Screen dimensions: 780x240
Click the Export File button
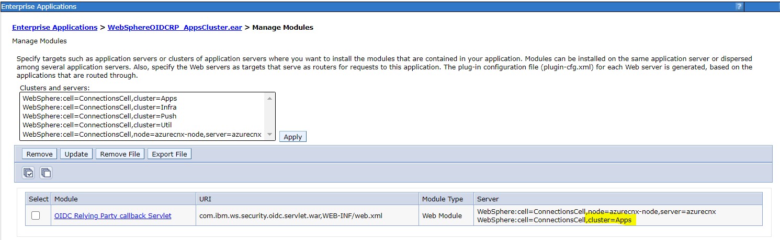click(169, 154)
